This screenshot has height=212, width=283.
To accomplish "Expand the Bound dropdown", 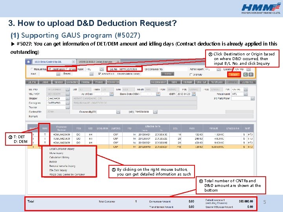I will (92, 74).
